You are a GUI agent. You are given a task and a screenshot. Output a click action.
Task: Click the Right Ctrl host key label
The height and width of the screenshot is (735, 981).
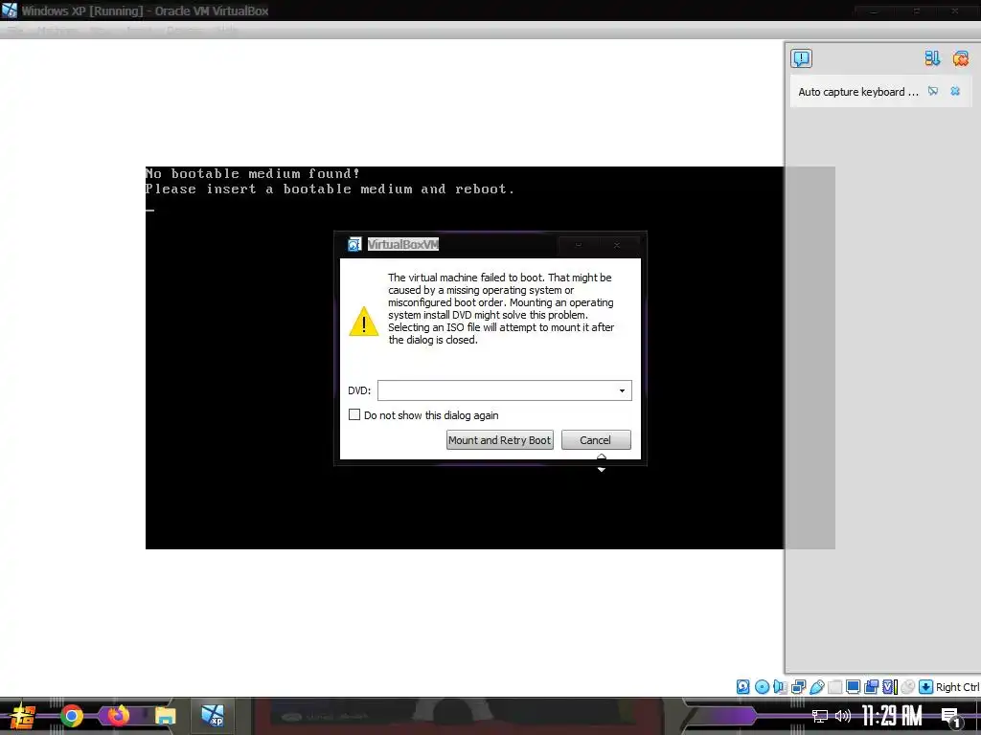(958, 687)
